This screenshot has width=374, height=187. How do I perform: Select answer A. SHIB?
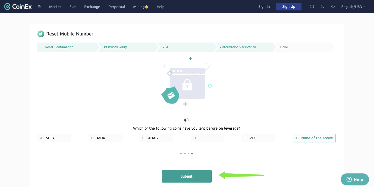(54, 138)
